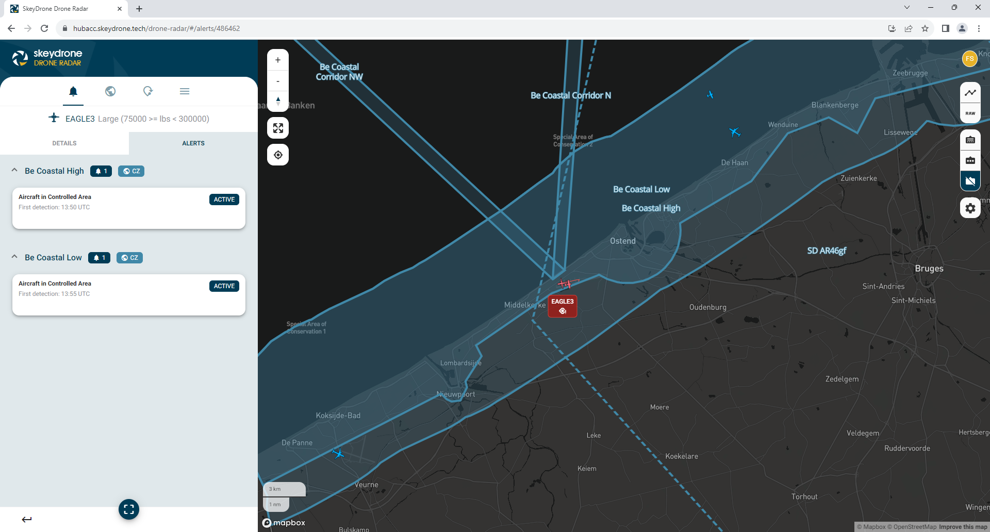Toggle fullscreen map mode
The image size is (990, 532).
pyautogui.click(x=278, y=128)
